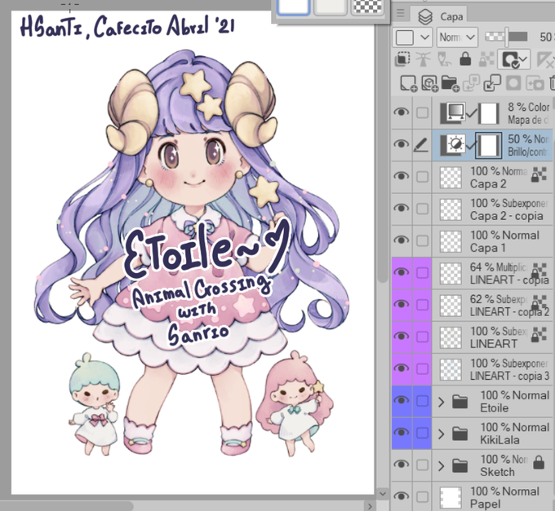Viewport: 555px width, 511px height.
Task: Toggle visibility of Capa 2 - copia layer
Action: click(401, 209)
